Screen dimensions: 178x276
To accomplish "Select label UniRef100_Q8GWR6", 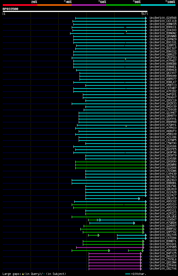I will click(x=163, y=165).
